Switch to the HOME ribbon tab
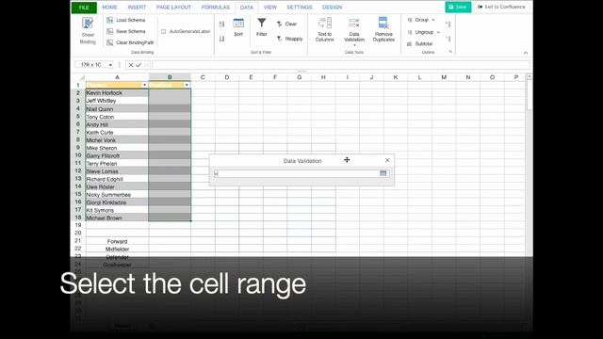Screen dimensions: 603x339 click(109, 8)
